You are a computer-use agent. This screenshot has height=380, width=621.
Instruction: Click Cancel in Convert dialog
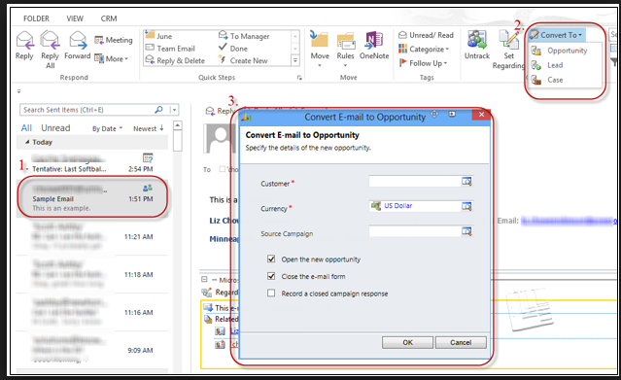(x=461, y=342)
